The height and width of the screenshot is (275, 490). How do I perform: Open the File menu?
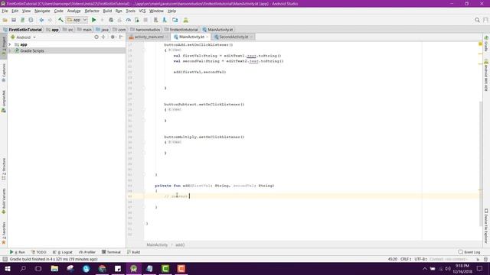tap(5, 11)
